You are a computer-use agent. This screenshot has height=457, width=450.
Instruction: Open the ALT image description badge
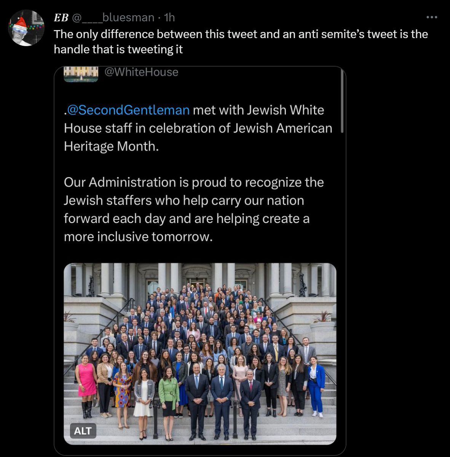(83, 431)
